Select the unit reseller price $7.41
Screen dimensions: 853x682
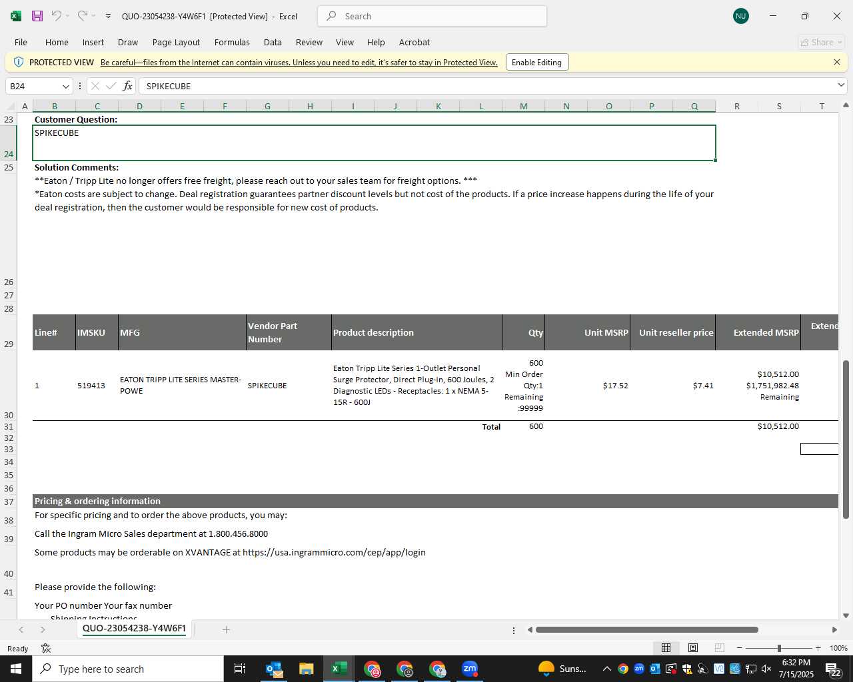(703, 386)
